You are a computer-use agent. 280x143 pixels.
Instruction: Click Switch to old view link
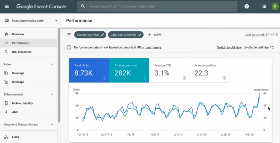pyautogui.click(x=229, y=47)
